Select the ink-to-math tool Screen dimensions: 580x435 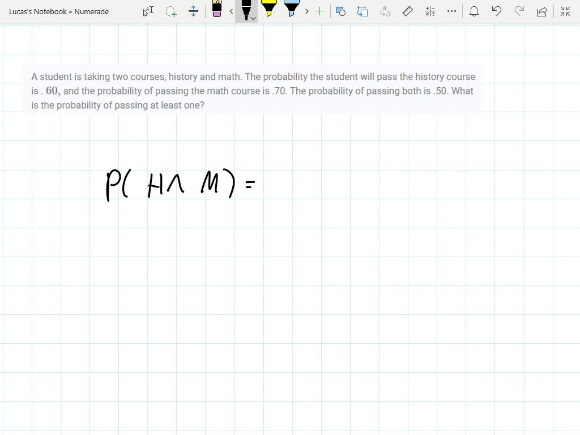(x=429, y=11)
